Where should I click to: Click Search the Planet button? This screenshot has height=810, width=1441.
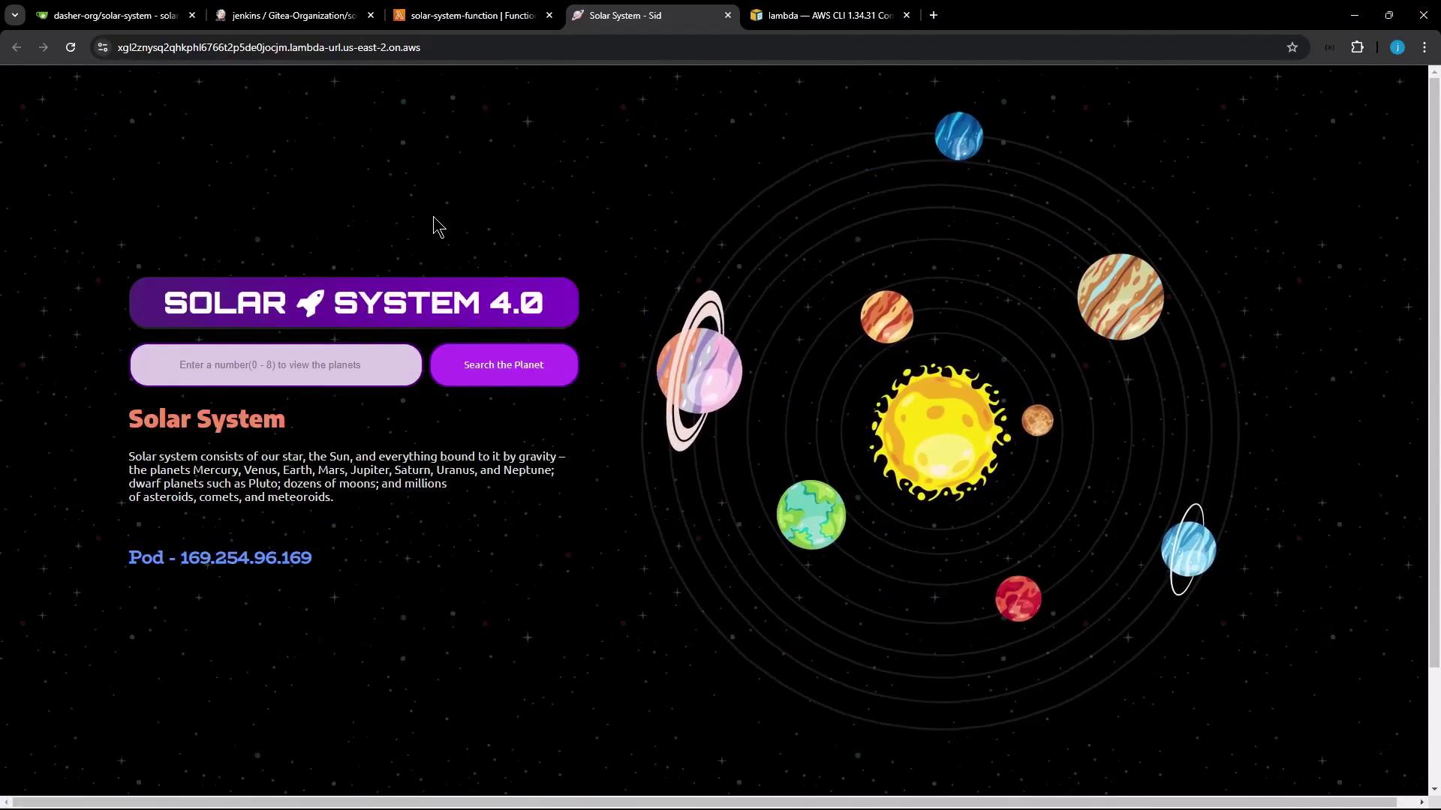[x=504, y=364]
